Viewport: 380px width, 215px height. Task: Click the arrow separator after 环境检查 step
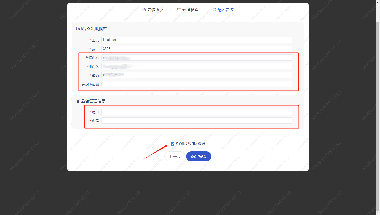coord(206,10)
